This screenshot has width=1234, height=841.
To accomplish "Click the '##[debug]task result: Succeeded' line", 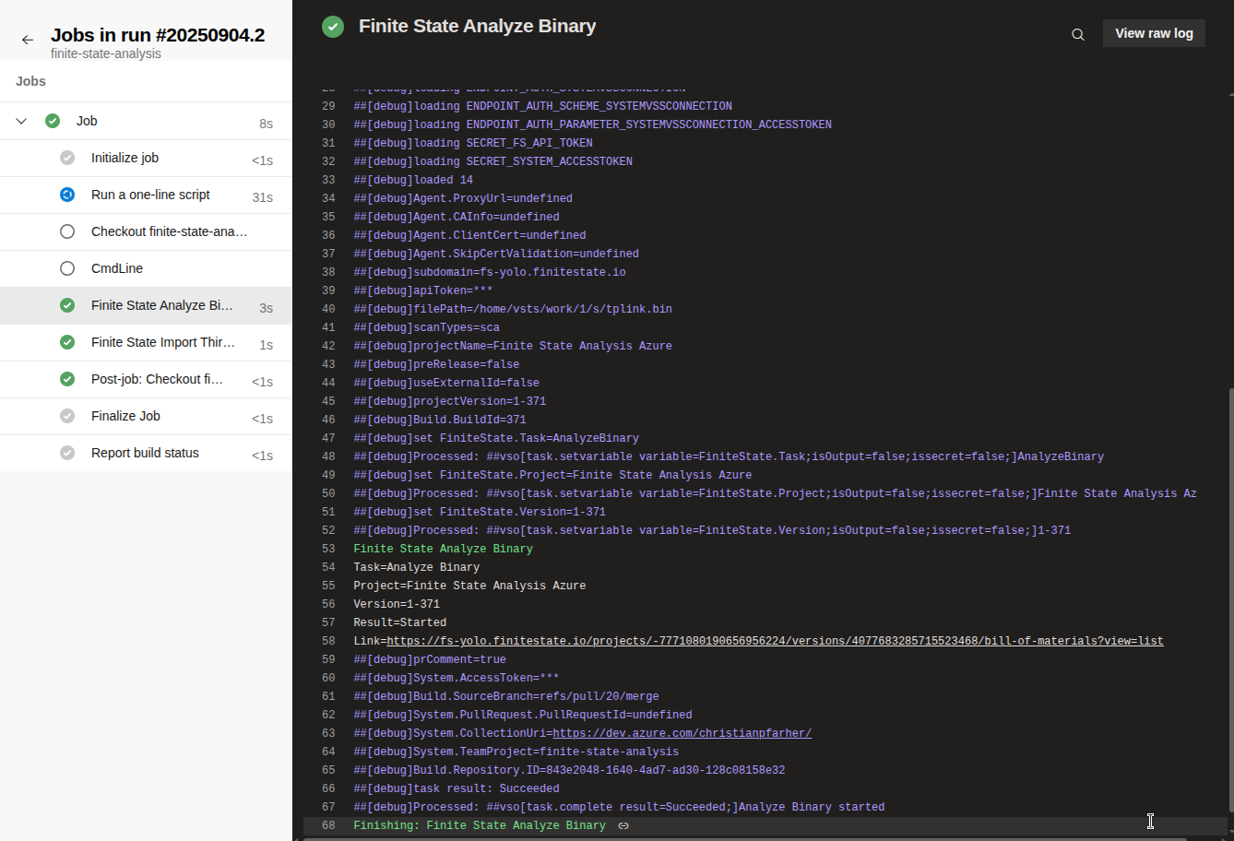I will [457, 788].
